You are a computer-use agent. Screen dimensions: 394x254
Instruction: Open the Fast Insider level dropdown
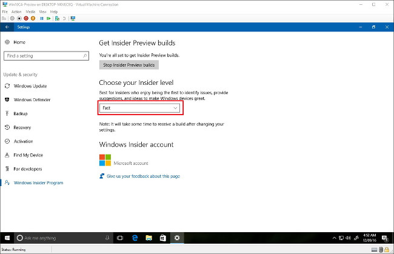[x=139, y=108]
